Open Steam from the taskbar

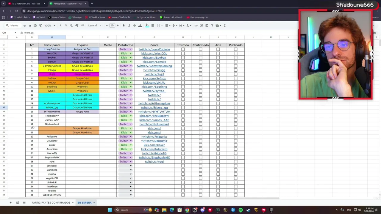pos(248,210)
